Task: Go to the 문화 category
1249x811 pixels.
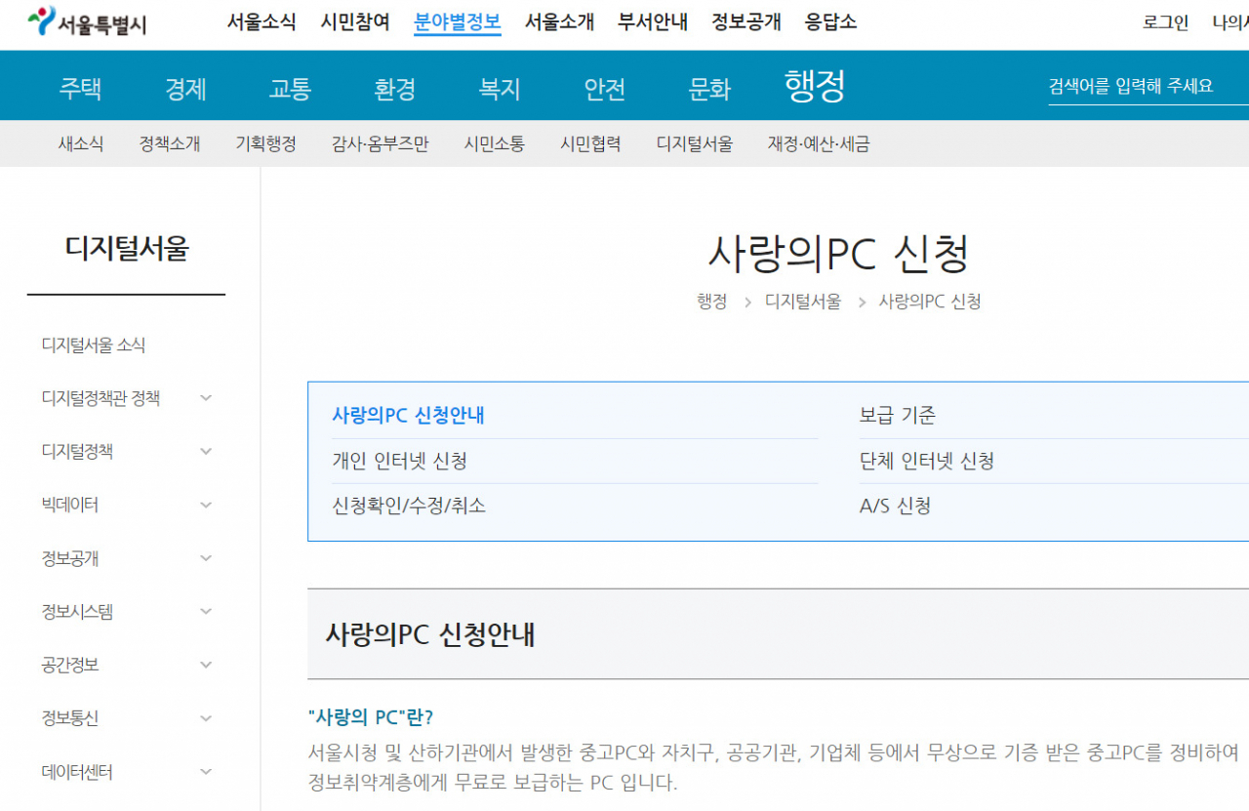Action: point(709,89)
